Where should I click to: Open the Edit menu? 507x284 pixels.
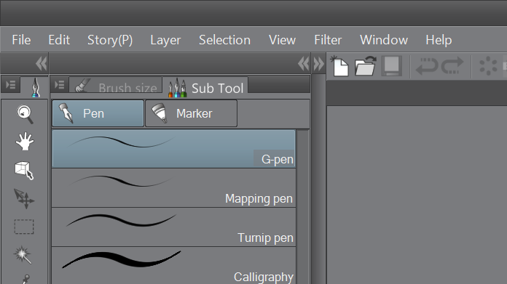click(59, 40)
